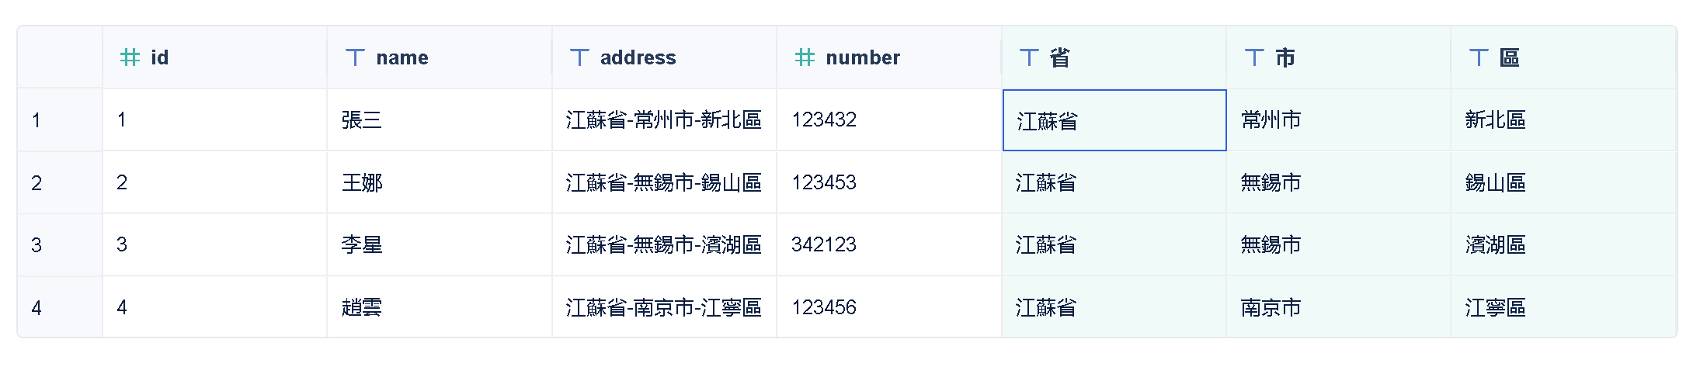Viewport: 1693px width, 374px height.
Task: Click the number type icon beside id
Action: point(130,57)
